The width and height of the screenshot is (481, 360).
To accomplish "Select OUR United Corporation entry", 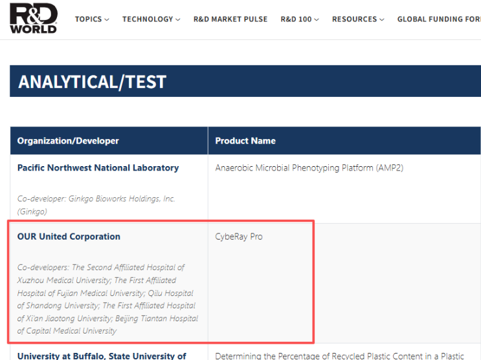I will click(x=69, y=237).
